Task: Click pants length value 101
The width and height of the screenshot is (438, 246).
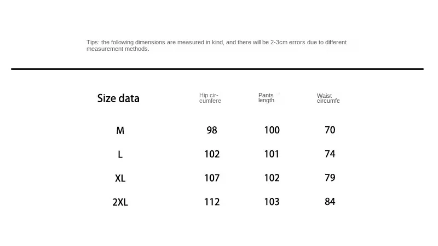Action: tap(272, 154)
